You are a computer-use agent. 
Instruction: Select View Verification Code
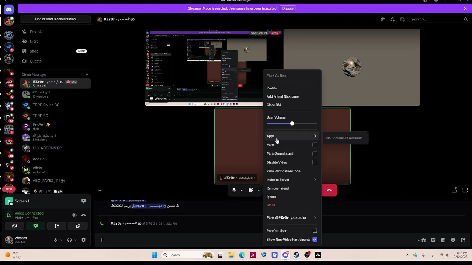tap(292, 171)
